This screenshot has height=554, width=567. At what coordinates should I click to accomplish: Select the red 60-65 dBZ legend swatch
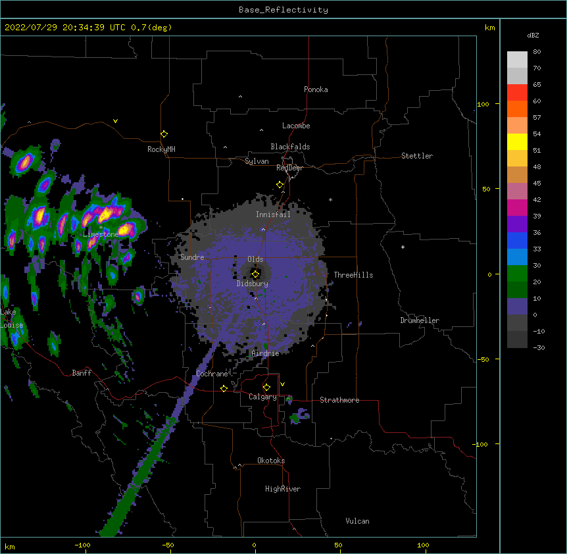(x=517, y=92)
